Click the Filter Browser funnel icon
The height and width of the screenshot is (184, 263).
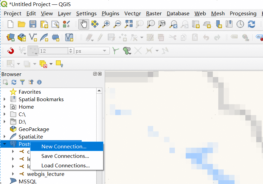pos(22,82)
